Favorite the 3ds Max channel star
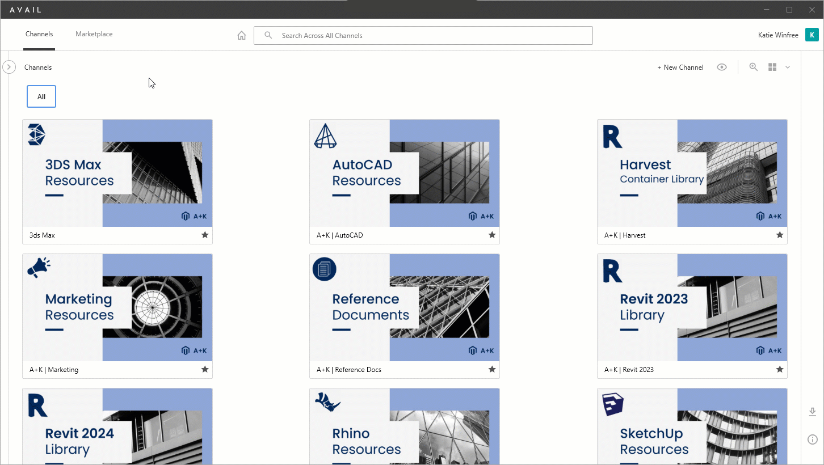The width and height of the screenshot is (824, 465). click(205, 235)
